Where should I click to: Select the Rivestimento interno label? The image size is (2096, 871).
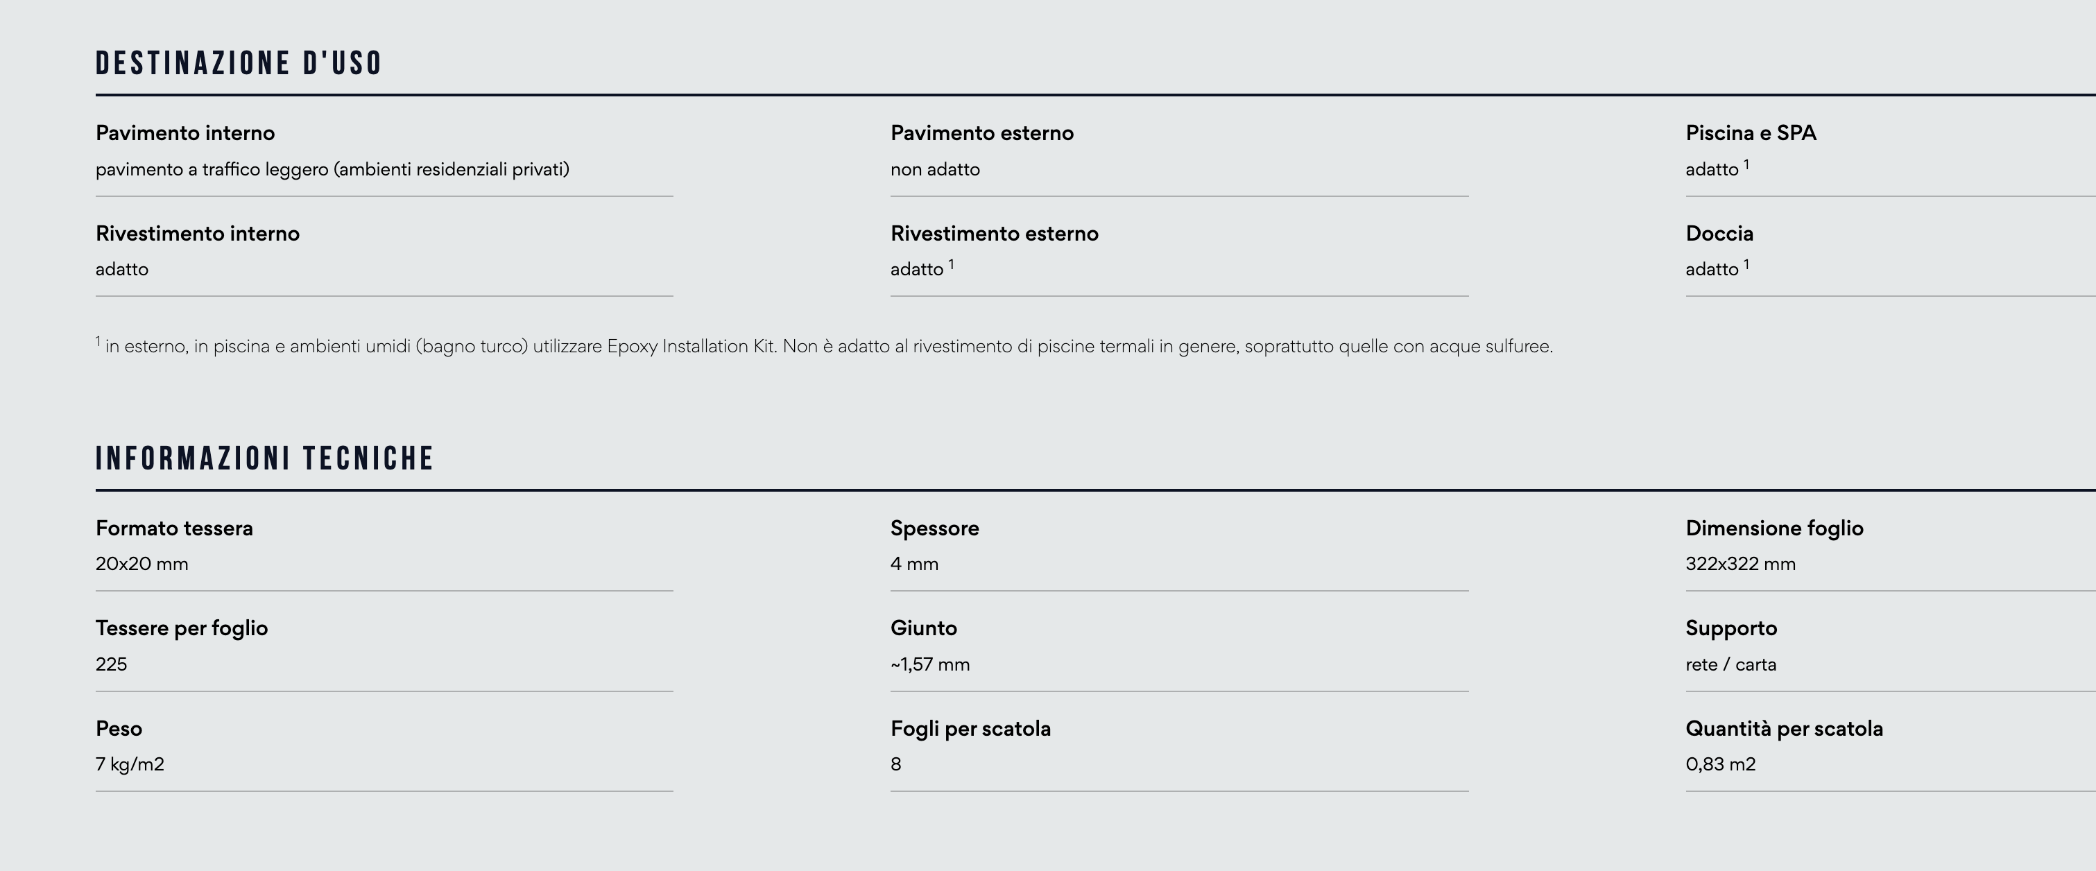click(x=198, y=234)
